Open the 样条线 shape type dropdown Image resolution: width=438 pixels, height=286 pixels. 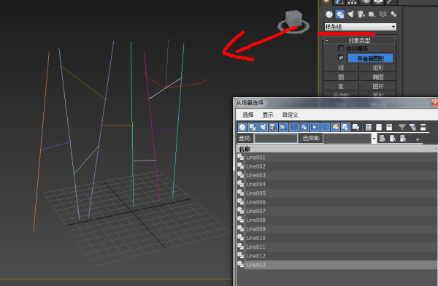tap(361, 27)
